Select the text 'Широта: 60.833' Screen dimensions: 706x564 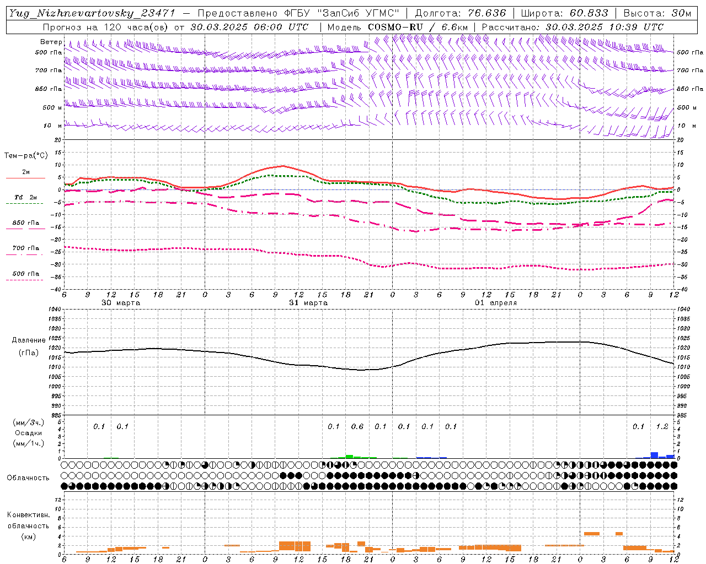coord(564,13)
